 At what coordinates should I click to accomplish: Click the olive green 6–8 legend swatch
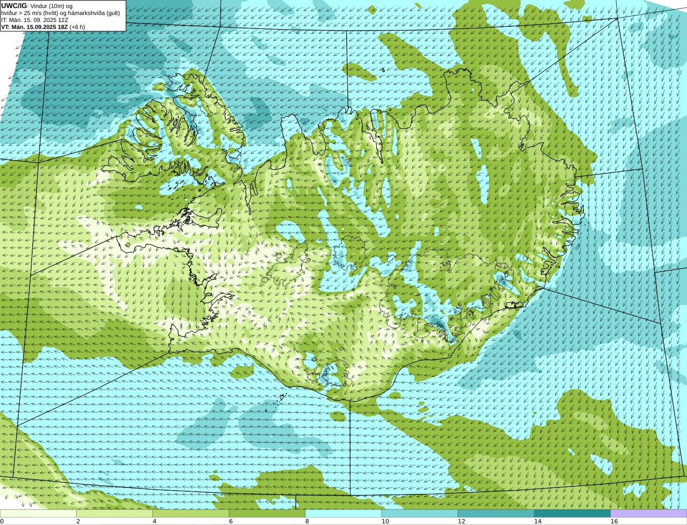(x=267, y=514)
